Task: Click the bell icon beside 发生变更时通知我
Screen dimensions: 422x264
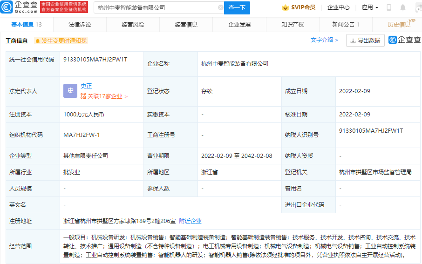Action: 37,41
